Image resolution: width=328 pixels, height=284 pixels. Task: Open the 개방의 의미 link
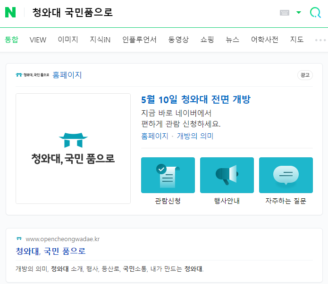[195, 136]
